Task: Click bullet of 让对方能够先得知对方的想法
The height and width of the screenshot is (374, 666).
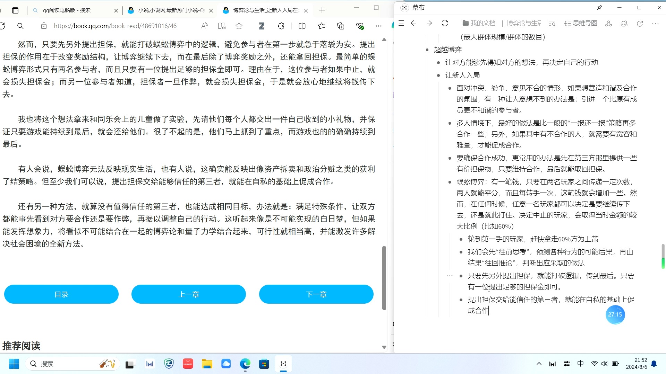Action: (x=438, y=63)
